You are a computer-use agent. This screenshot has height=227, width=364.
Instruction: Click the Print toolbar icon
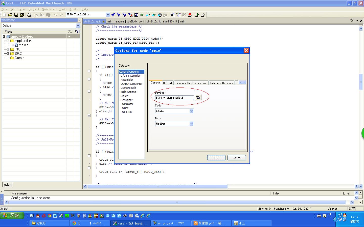click(29, 15)
